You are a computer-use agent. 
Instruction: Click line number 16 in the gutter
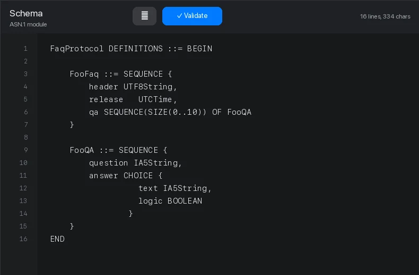click(23, 239)
